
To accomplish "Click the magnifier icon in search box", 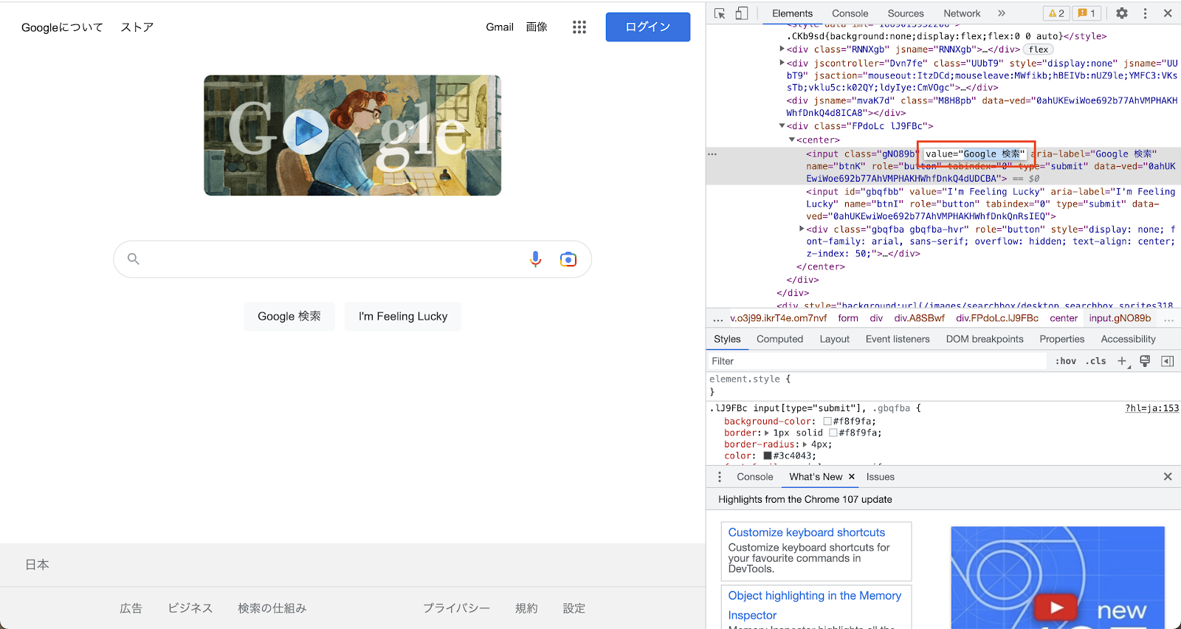I will pyautogui.click(x=134, y=259).
